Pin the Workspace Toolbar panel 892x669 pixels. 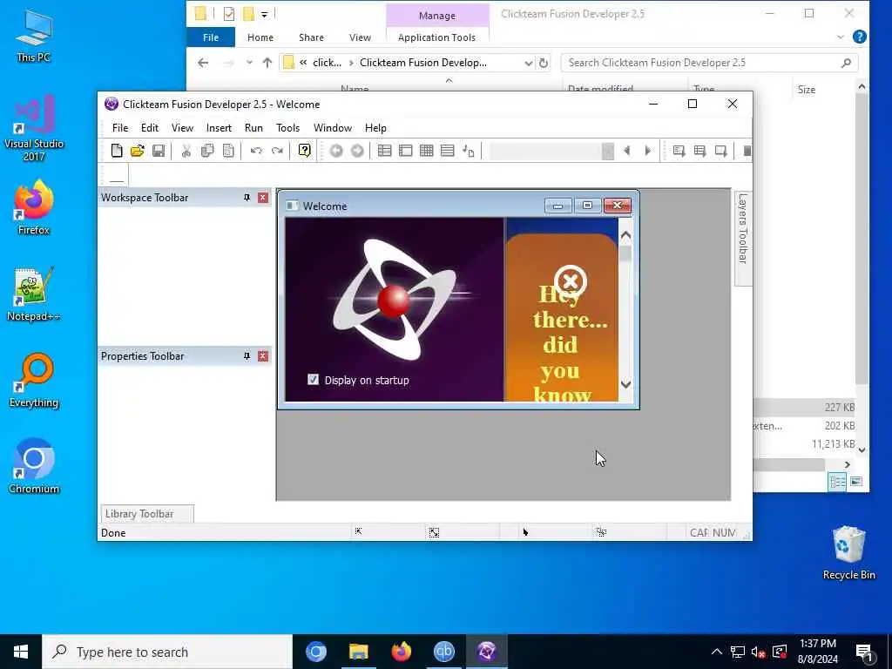247,198
